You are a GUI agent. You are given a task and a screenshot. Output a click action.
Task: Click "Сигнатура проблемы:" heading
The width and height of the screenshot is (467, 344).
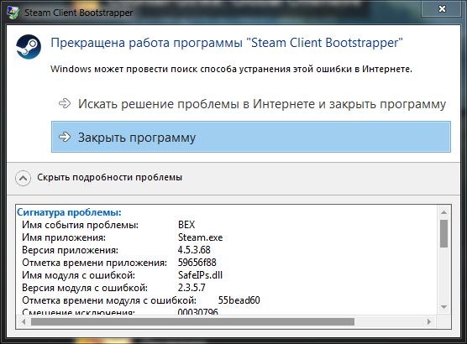(69, 212)
